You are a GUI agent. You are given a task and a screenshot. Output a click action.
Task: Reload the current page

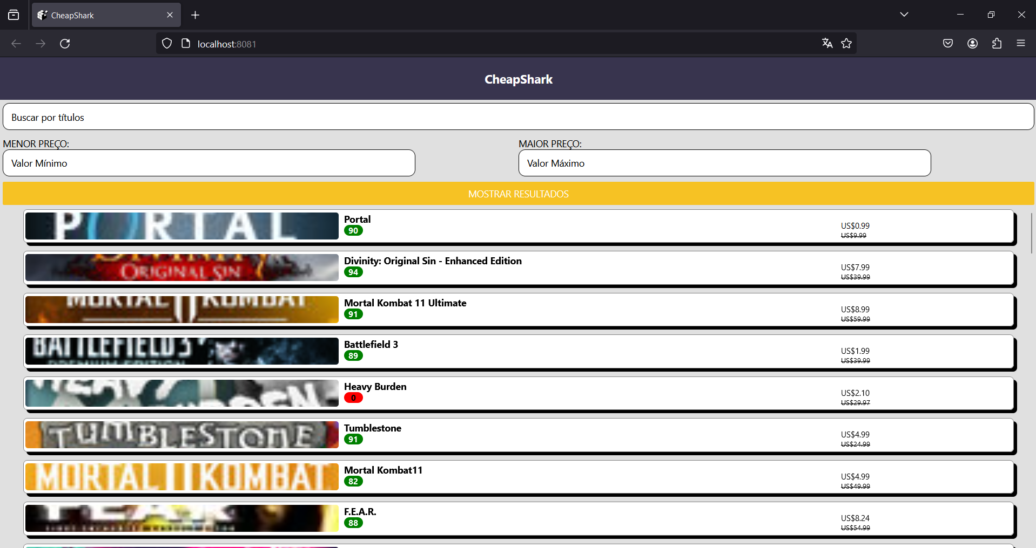click(65, 44)
